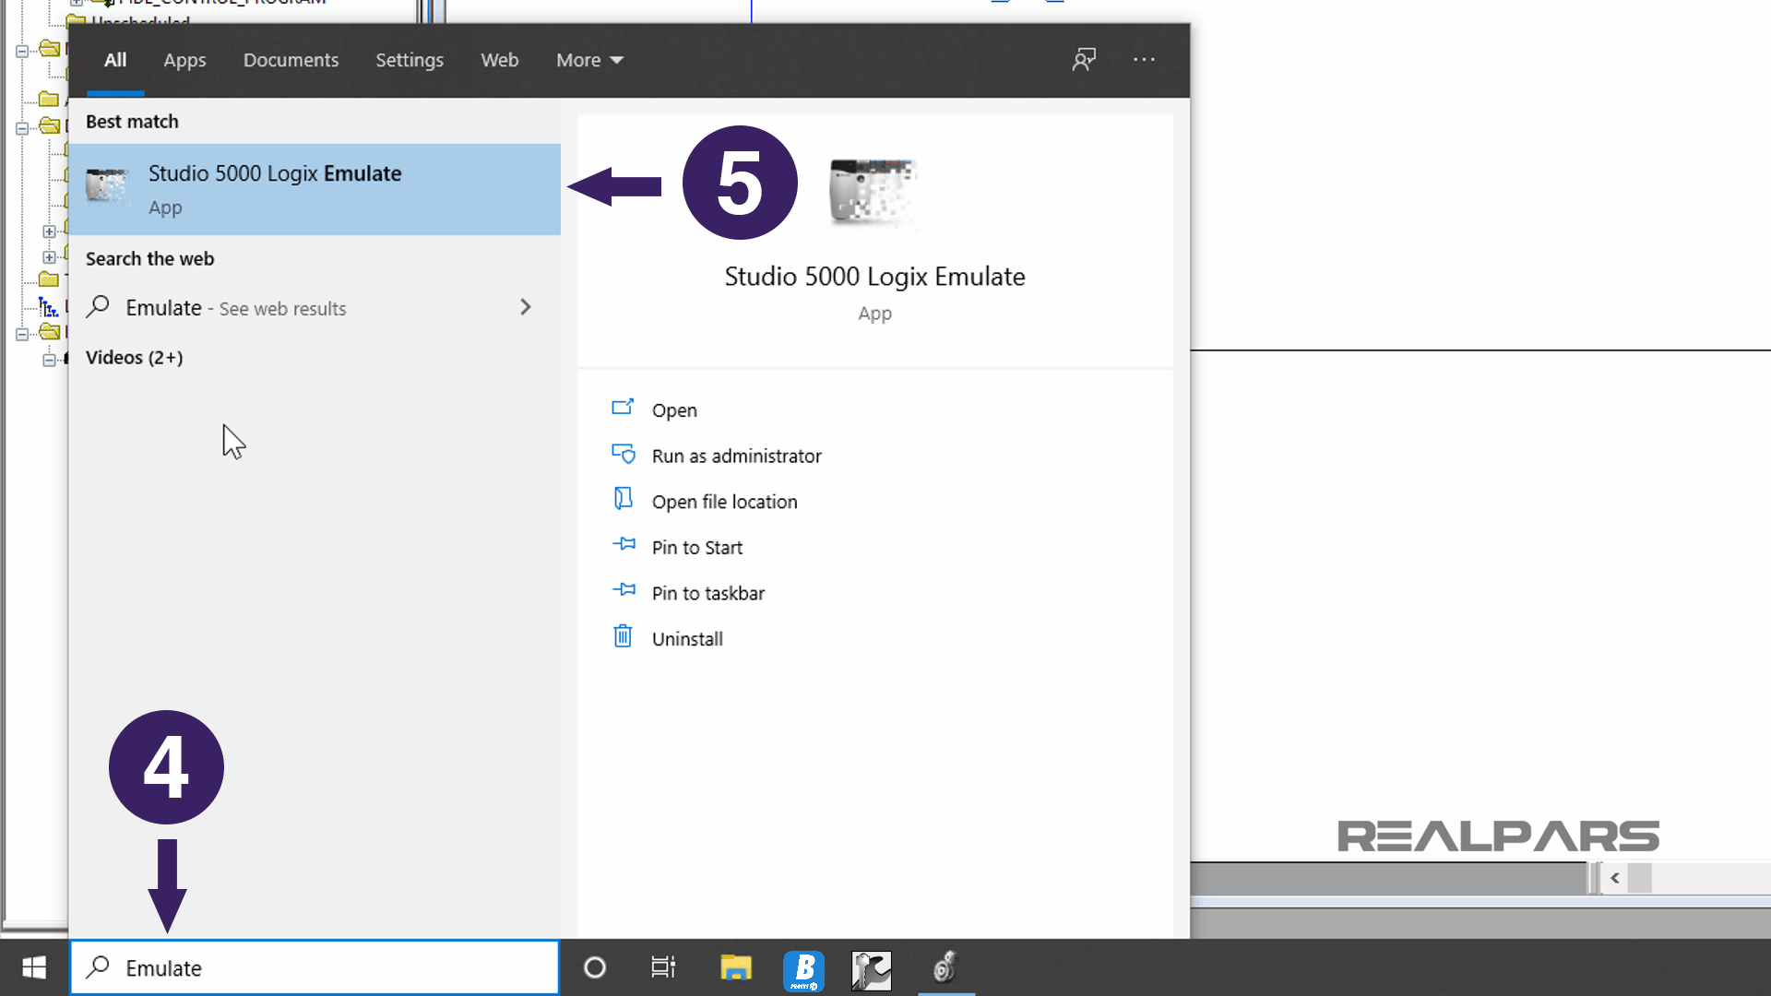Click the Run as administrator shield icon
The image size is (1771, 996).
click(x=624, y=454)
